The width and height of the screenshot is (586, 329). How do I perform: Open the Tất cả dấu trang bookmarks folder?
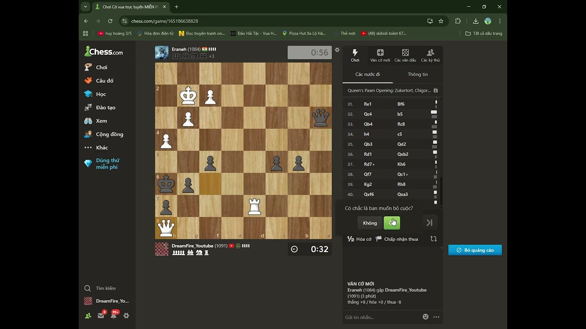click(484, 33)
